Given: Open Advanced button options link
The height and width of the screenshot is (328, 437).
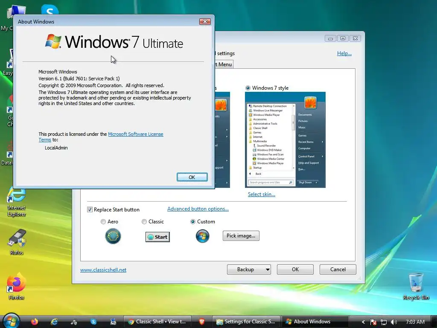Looking at the screenshot, I should (x=198, y=209).
